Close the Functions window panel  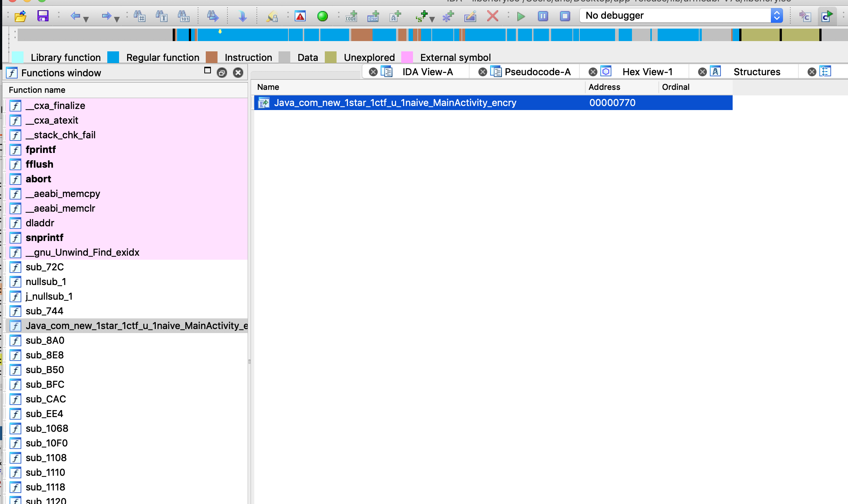pos(238,73)
